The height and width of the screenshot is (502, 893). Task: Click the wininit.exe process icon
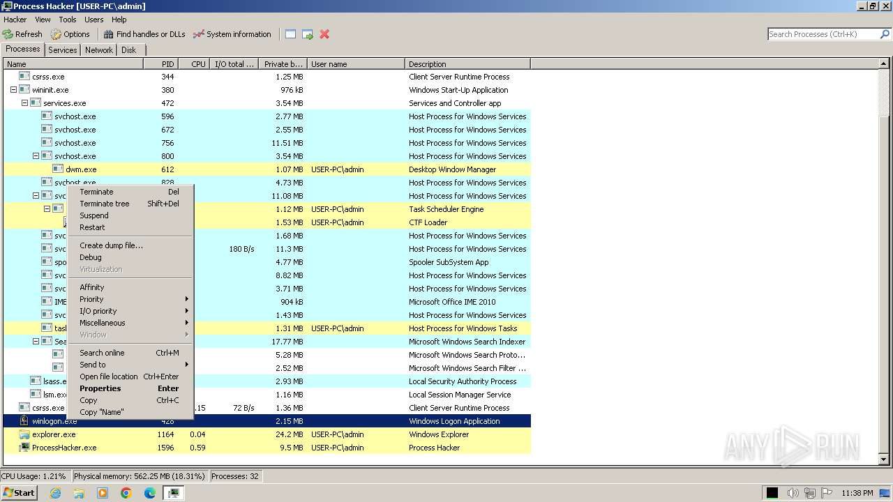click(24, 90)
